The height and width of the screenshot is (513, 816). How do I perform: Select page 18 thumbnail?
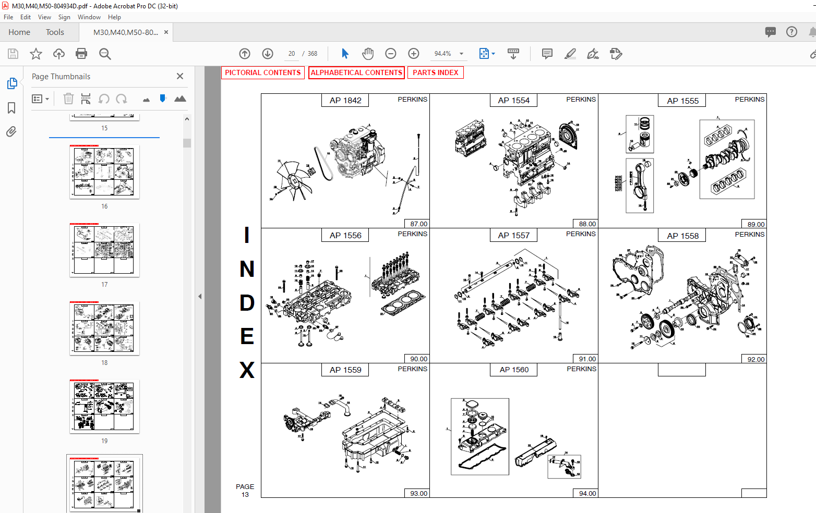point(104,328)
